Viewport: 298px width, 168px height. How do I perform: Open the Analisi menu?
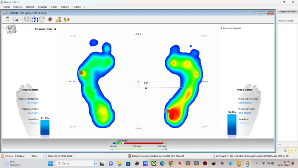(6, 7)
